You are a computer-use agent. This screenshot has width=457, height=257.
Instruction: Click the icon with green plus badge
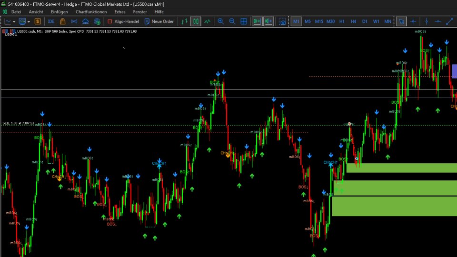97,21
